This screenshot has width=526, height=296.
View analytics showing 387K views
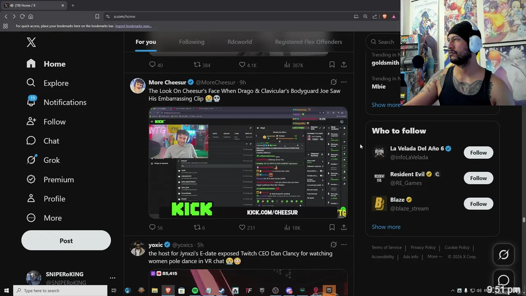coord(293,65)
